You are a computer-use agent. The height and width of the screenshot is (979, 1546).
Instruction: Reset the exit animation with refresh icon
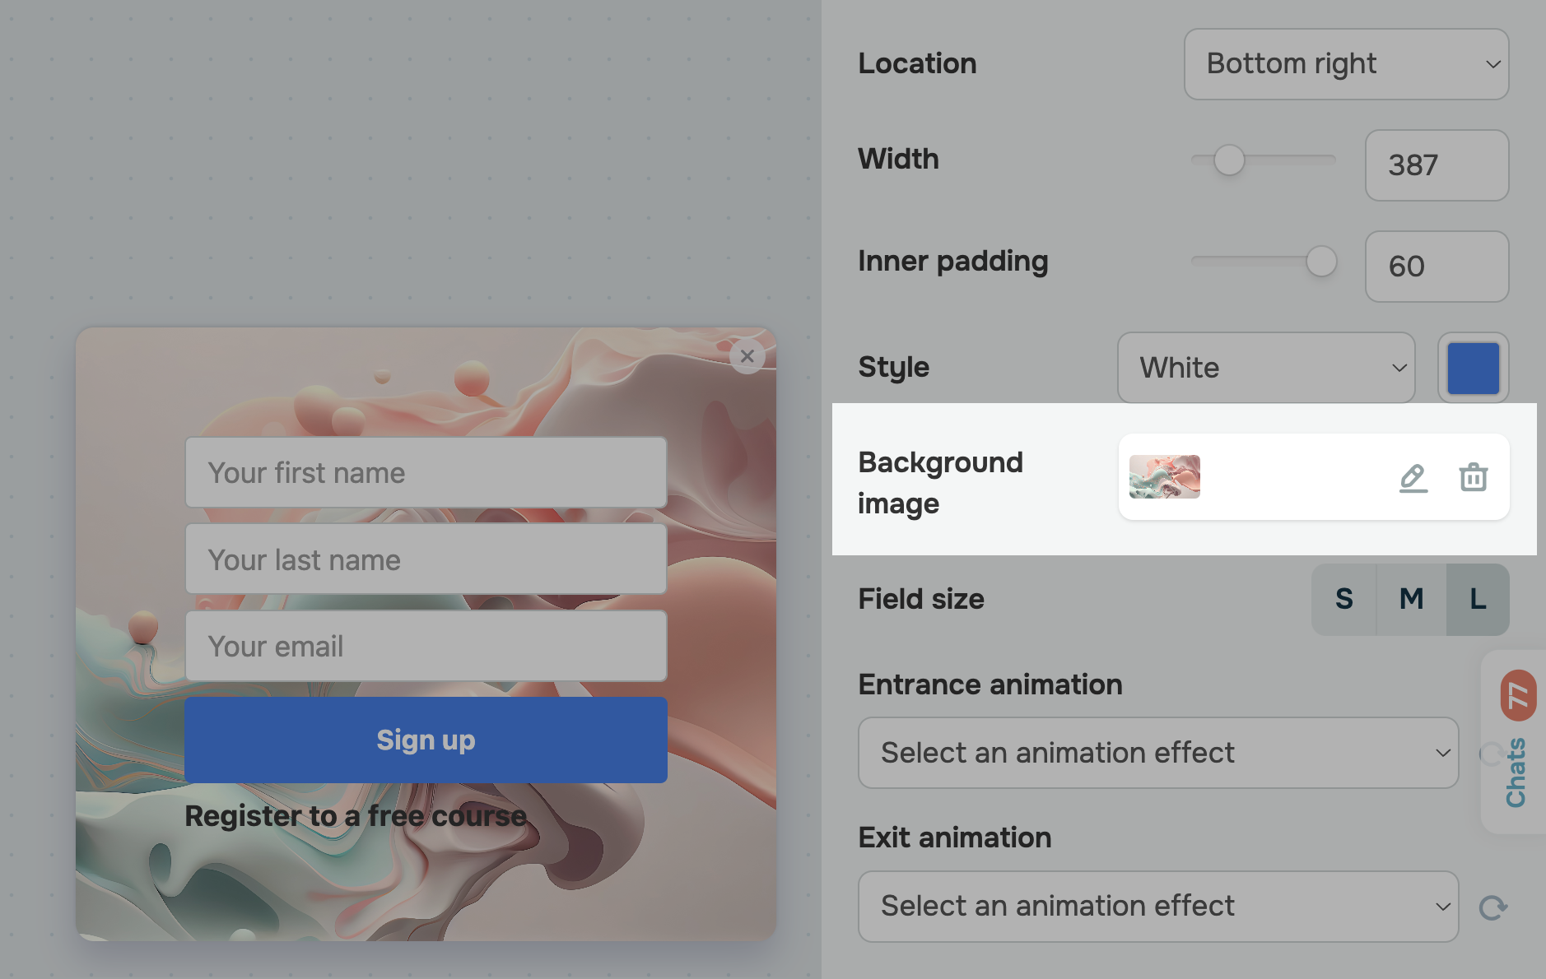[1492, 907]
